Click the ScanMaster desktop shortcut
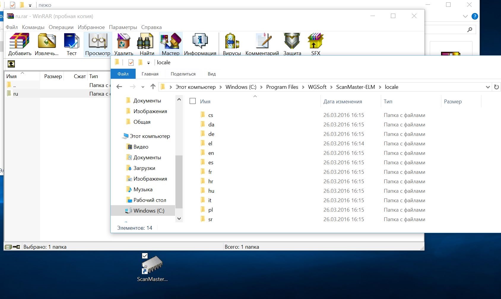The height and width of the screenshot is (299, 501). (x=152, y=268)
